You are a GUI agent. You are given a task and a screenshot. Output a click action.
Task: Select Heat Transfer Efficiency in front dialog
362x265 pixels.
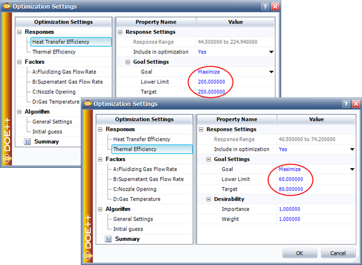[141, 139]
